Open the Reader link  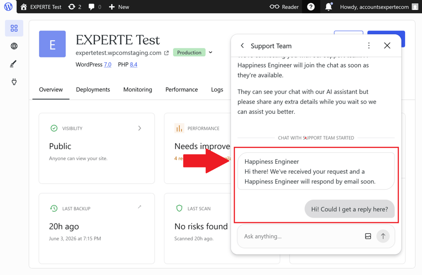pyautogui.click(x=284, y=7)
